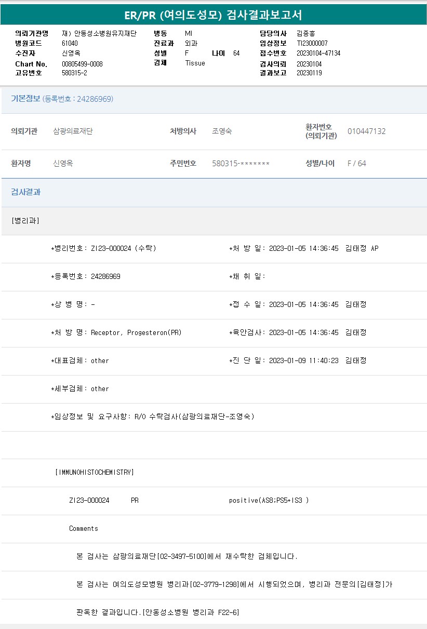Select the patient number 010447132
427x629 pixels.
click(366, 131)
